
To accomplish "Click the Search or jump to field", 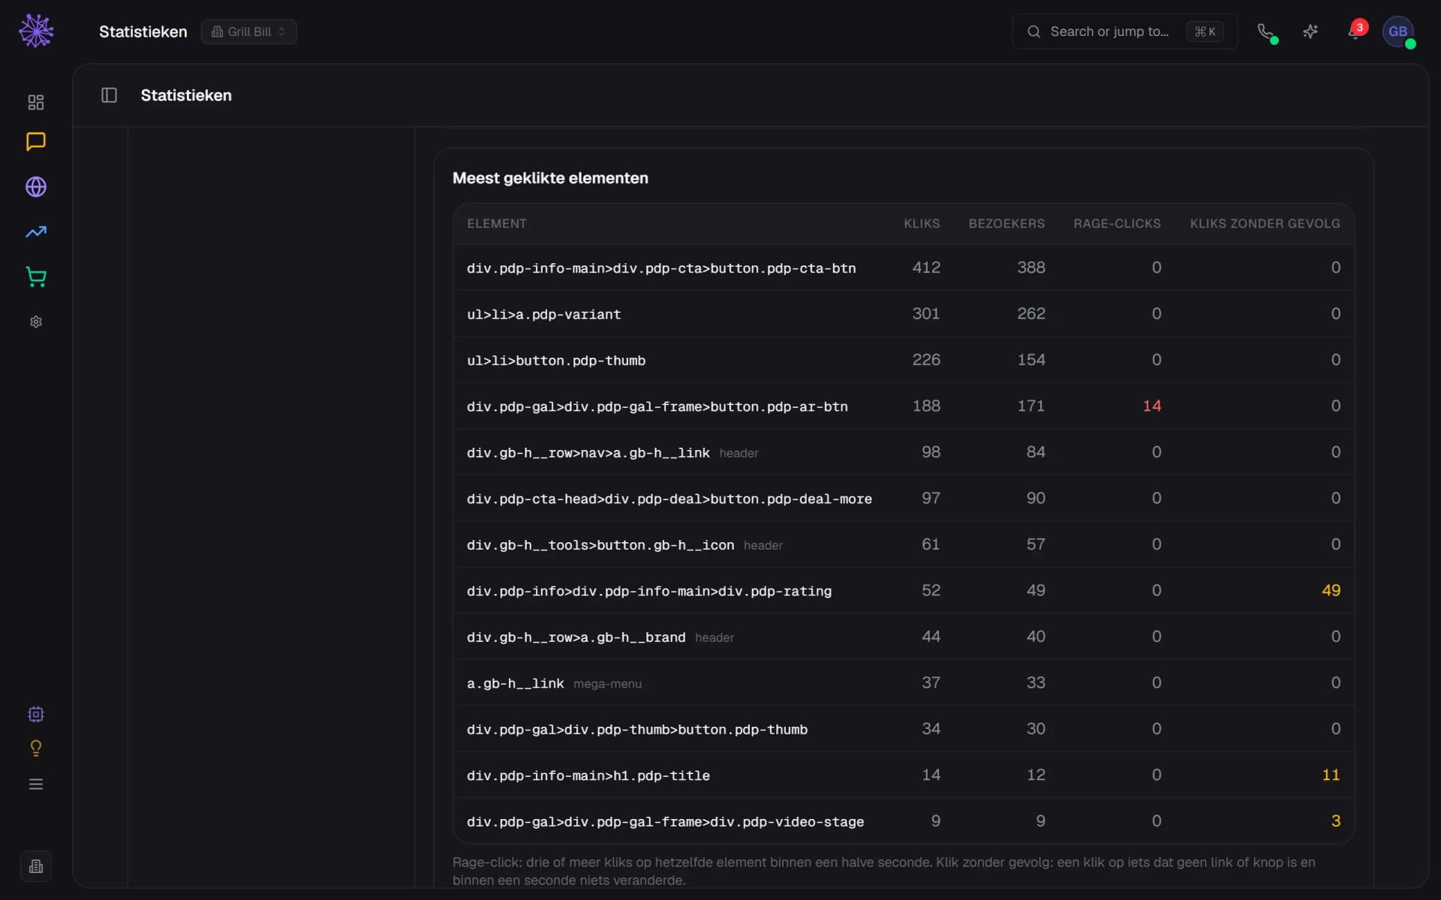I will pyautogui.click(x=1124, y=31).
